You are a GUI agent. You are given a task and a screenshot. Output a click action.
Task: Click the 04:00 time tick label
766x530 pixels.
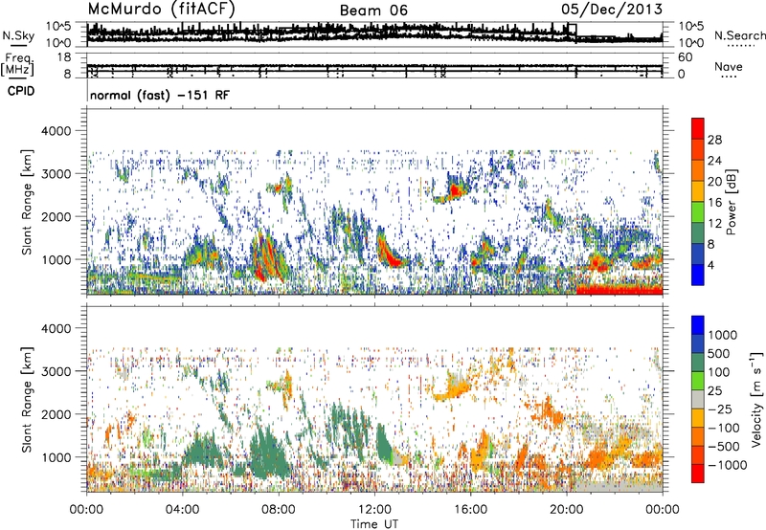coord(182,510)
